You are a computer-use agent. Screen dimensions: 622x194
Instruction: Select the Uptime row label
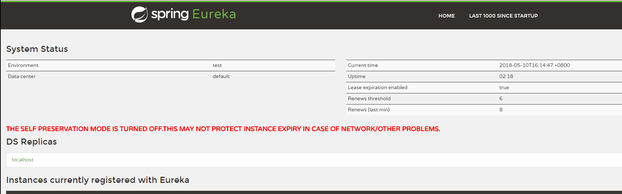coord(357,76)
